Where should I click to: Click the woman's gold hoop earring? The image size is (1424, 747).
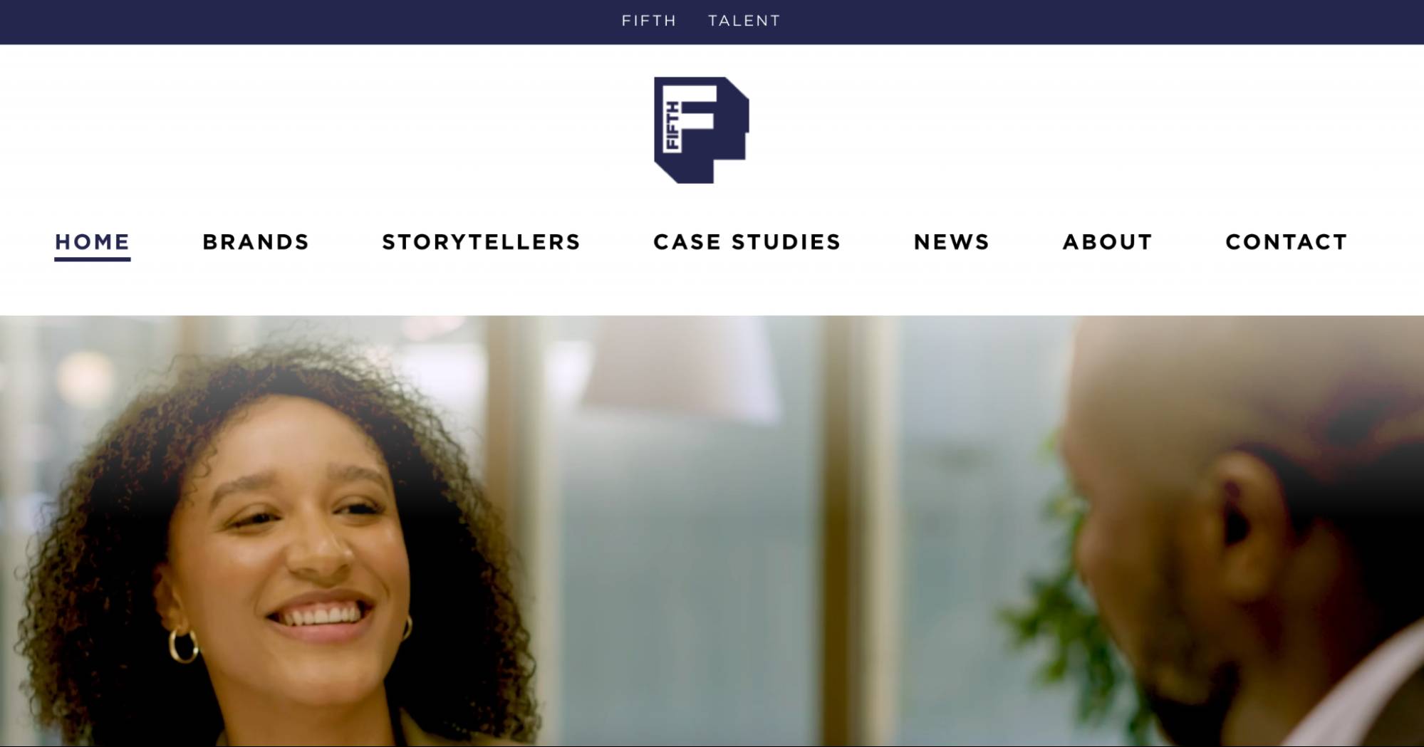[183, 646]
